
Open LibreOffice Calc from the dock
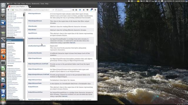point(3,69)
